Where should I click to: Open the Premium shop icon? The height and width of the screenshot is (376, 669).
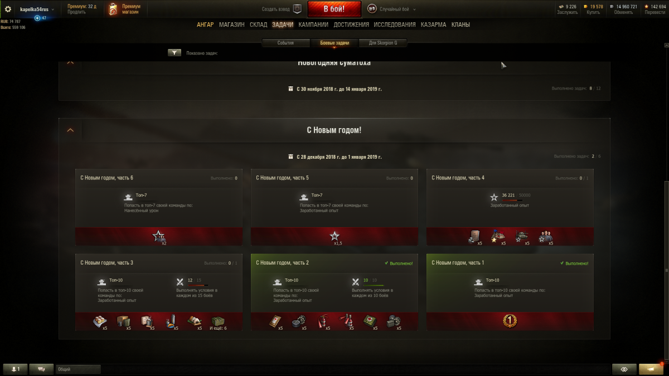point(113,9)
